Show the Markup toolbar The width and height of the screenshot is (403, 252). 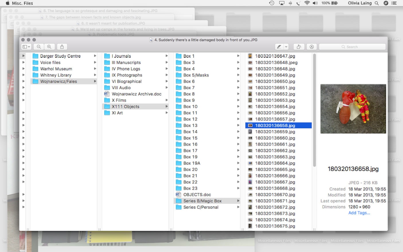tap(312, 47)
